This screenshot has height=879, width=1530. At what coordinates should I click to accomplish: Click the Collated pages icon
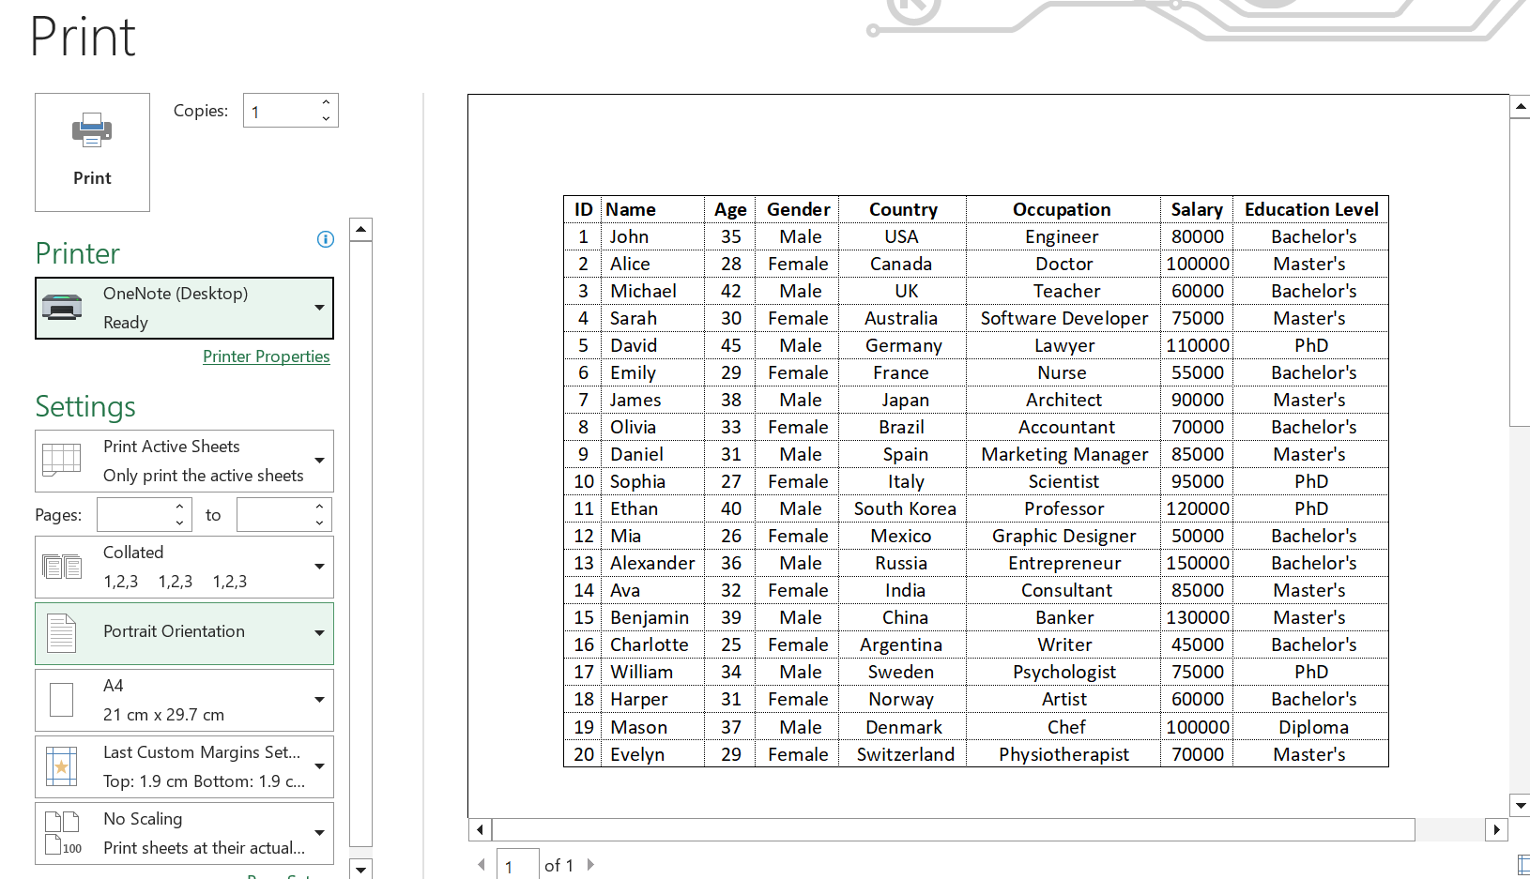[62, 567]
